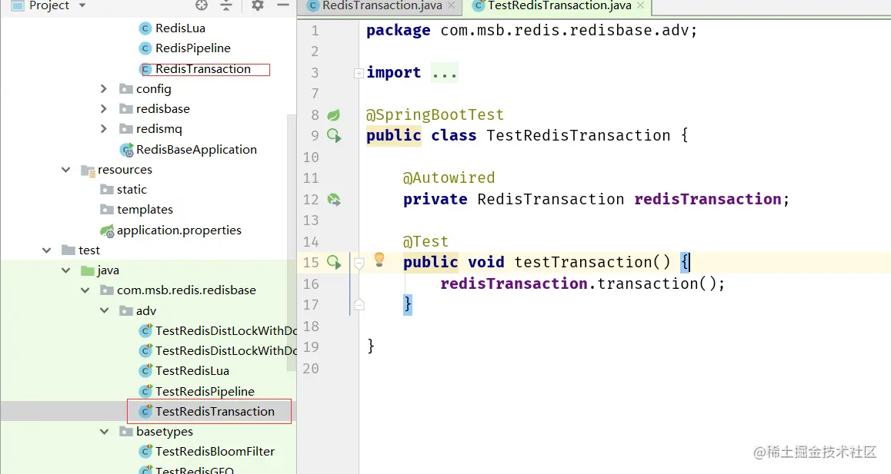Click the resources folder icon
The height and width of the screenshot is (474, 891).
(x=88, y=171)
